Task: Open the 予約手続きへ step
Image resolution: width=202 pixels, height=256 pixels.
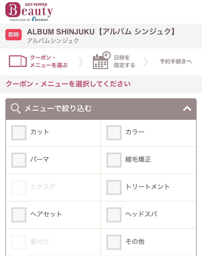Action: pyautogui.click(x=176, y=62)
